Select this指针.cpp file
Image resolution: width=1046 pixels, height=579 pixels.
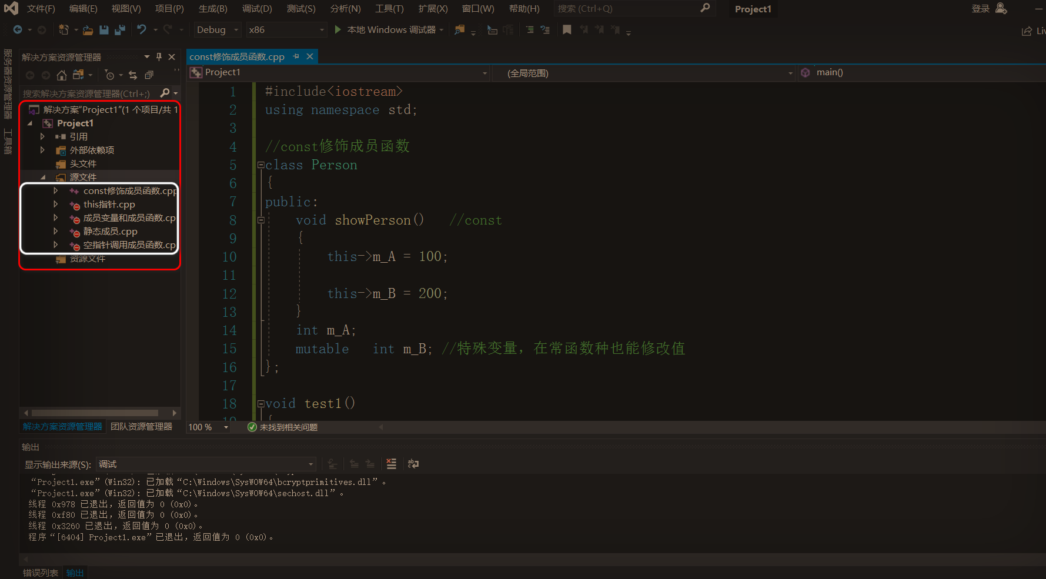(x=109, y=204)
